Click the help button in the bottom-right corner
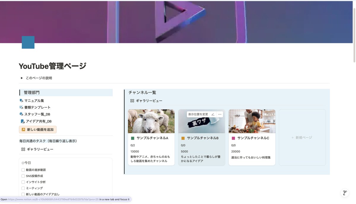The image size is (356, 204). pyautogui.click(x=344, y=193)
